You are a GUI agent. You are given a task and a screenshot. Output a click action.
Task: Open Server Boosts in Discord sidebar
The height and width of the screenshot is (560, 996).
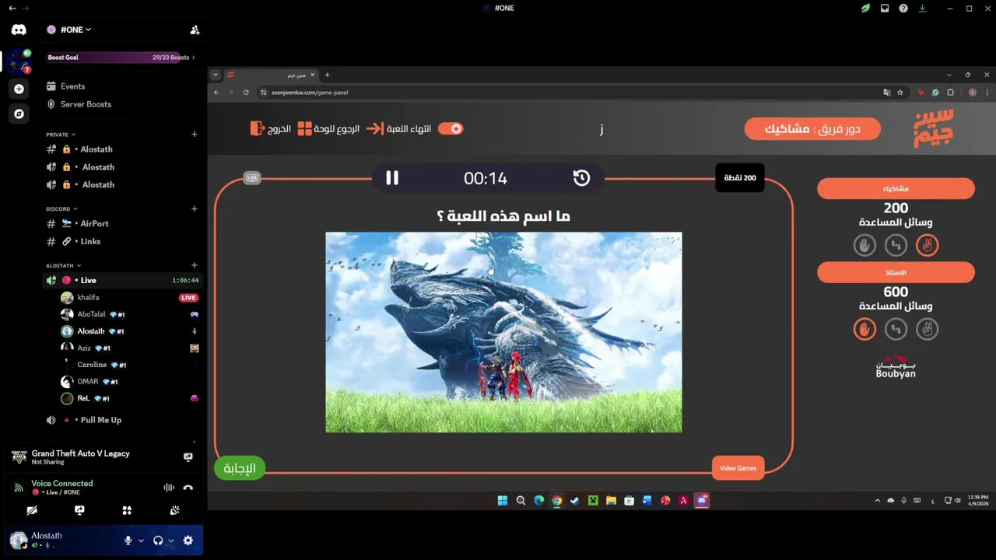[x=121, y=104]
